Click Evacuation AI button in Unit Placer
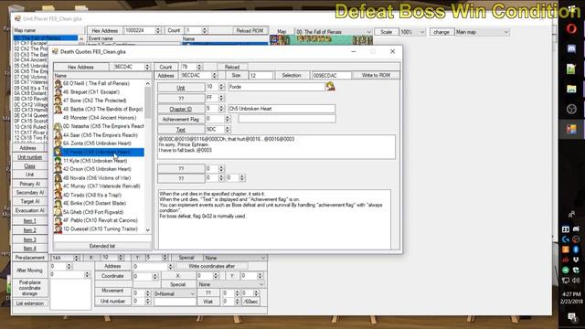The height and width of the screenshot is (329, 585). (x=29, y=210)
